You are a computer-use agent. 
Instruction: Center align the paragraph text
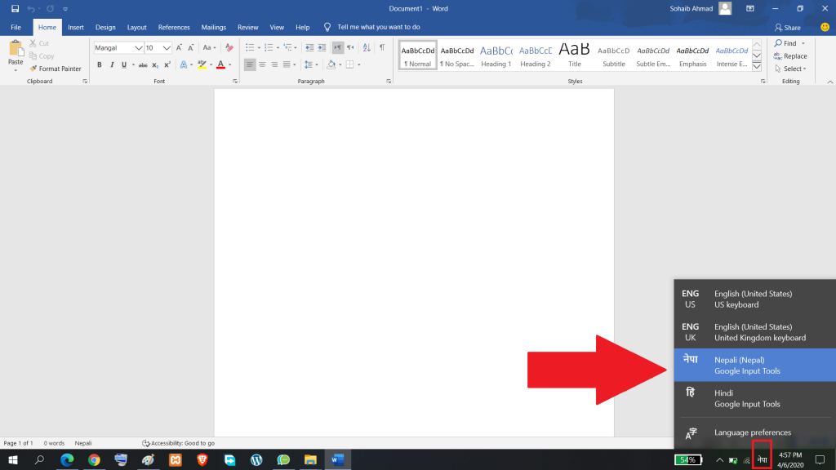(x=262, y=65)
